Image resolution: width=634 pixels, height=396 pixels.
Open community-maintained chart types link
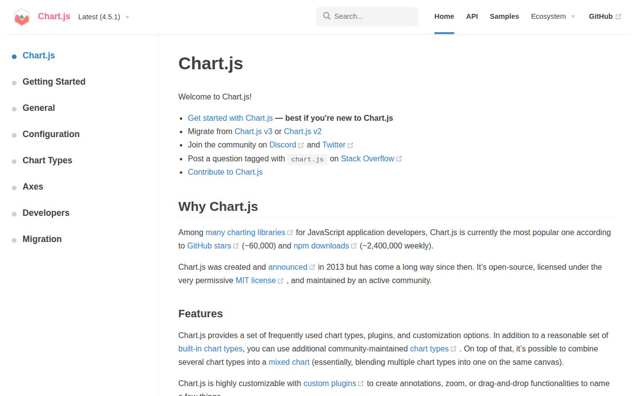429,348
